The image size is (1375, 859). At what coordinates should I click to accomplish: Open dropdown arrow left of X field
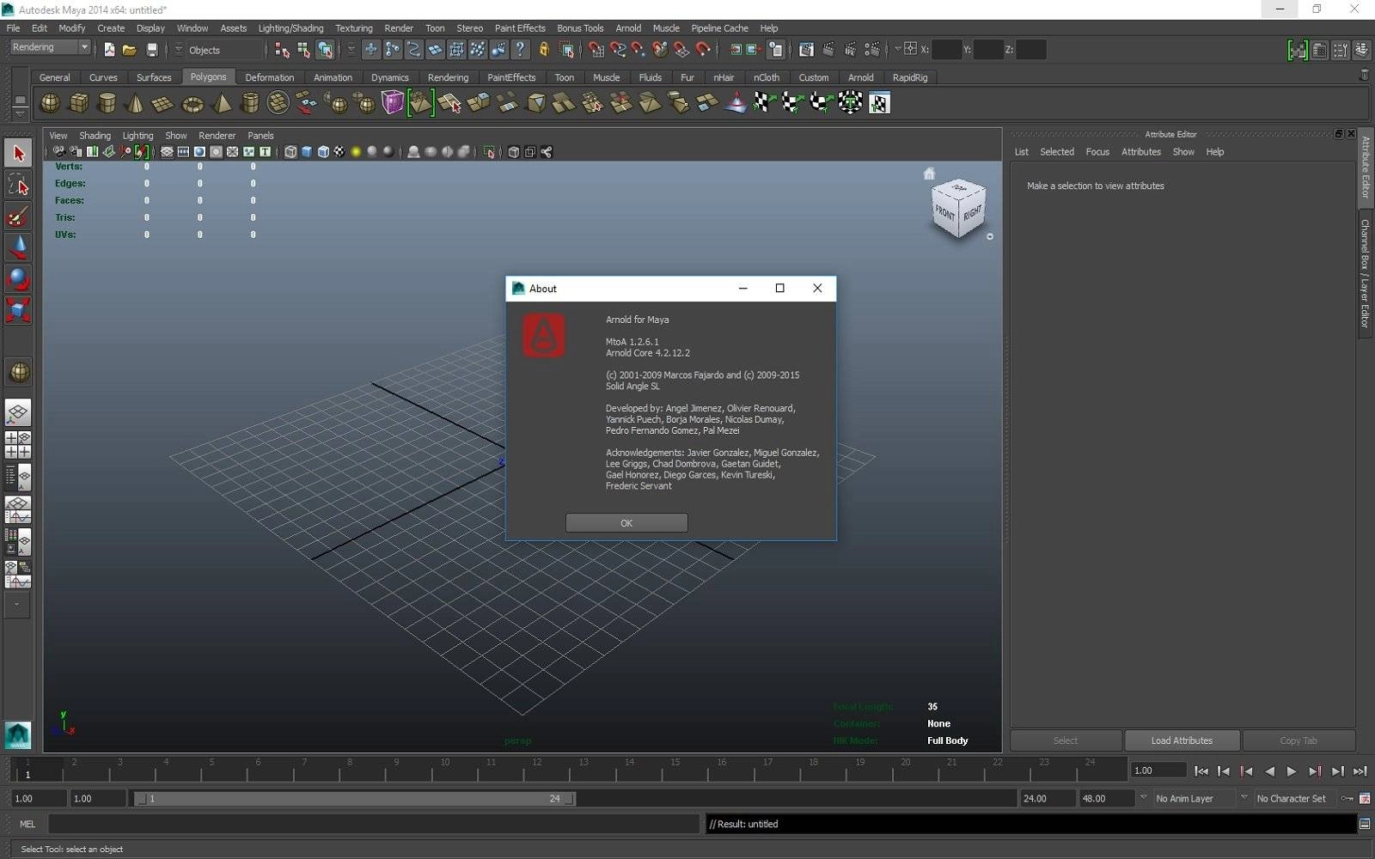[x=898, y=49]
